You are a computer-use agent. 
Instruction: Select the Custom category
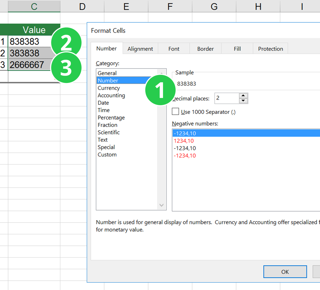coord(107,154)
